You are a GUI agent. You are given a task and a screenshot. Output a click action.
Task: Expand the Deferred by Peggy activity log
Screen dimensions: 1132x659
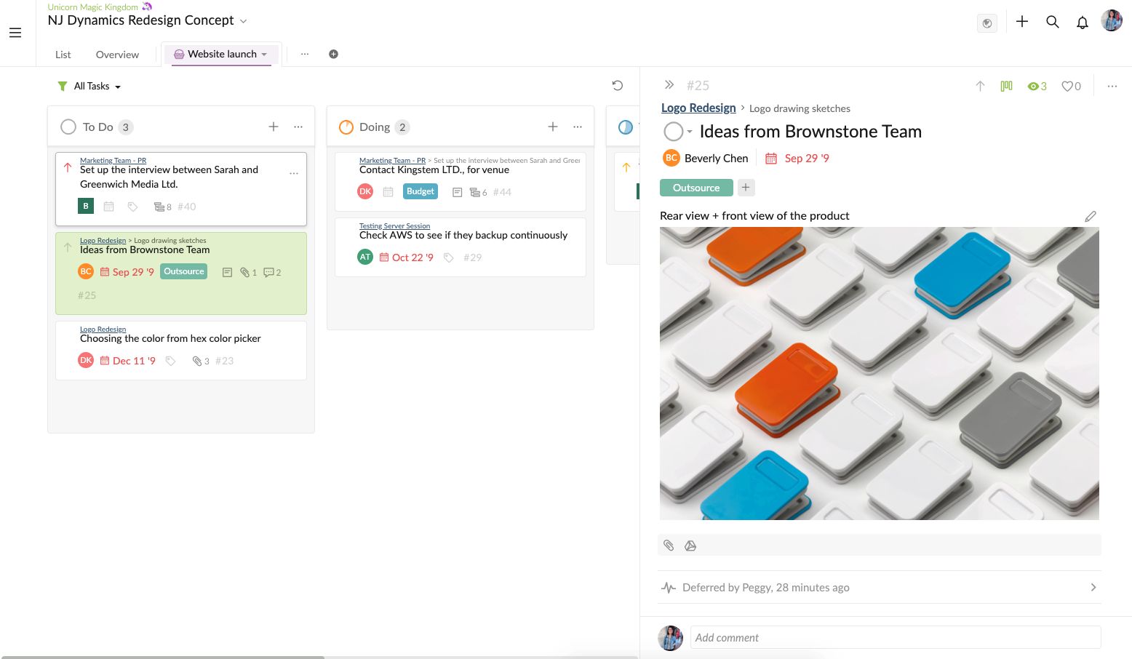tap(879, 587)
